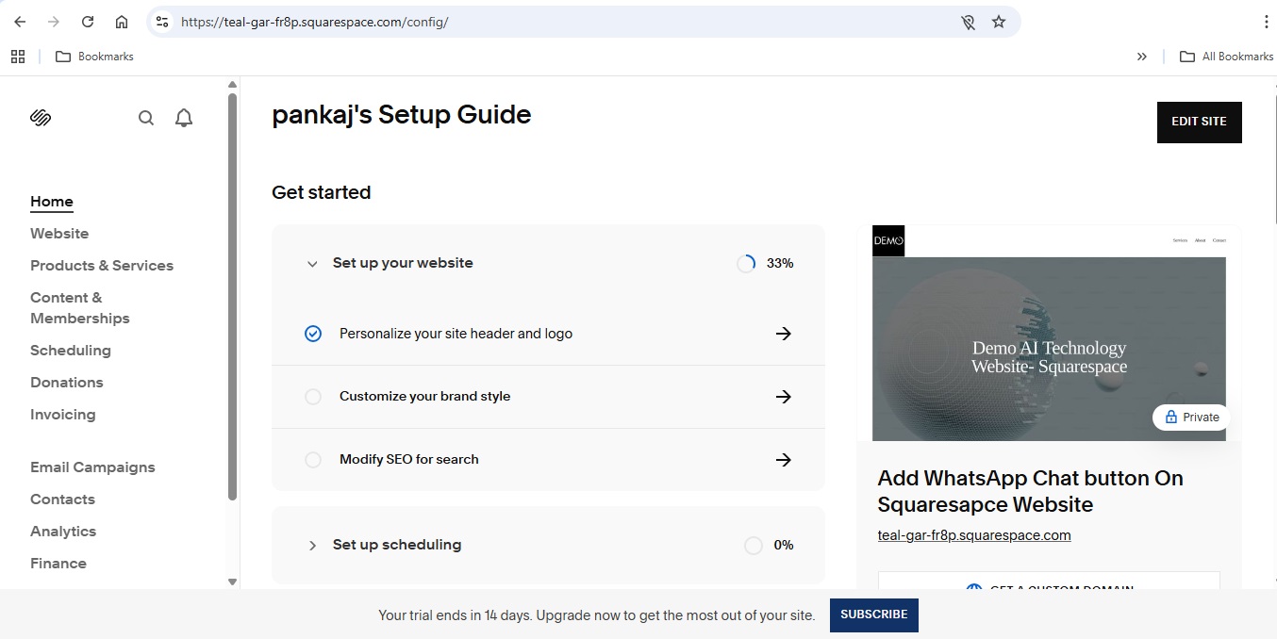
Task: Expand the Set up scheduling section
Action: pyautogui.click(x=312, y=546)
